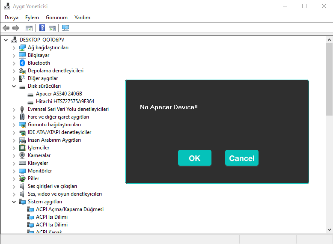Scan for hardware changes via monitor icon

pos(65,28)
